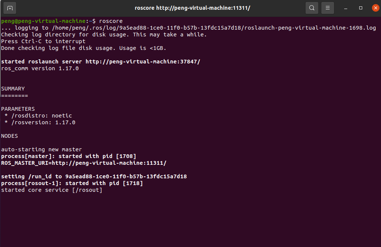The height and width of the screenshot is (247, 381).
Task: Click the SUMMARY heading in the terminal output
Action: click(x=13, y=89)
